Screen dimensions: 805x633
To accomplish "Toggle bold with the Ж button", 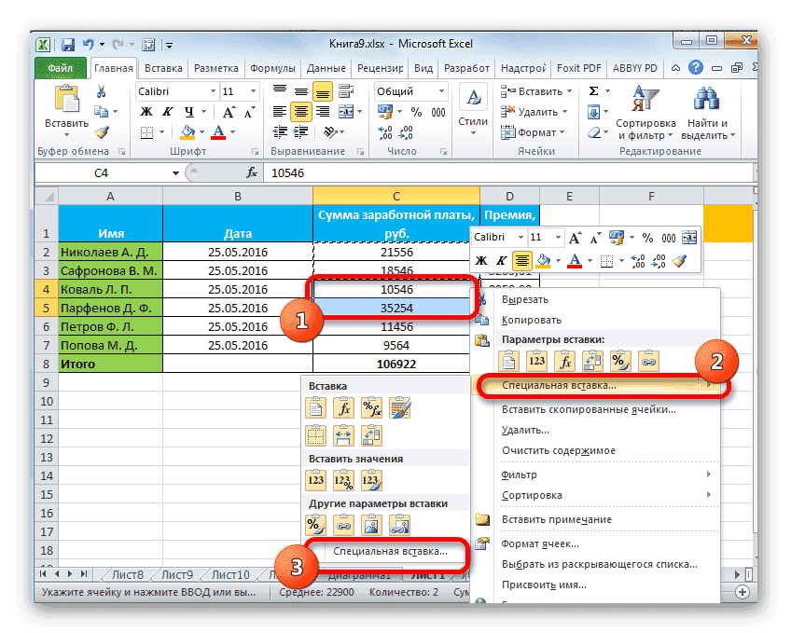I will 146,112.
